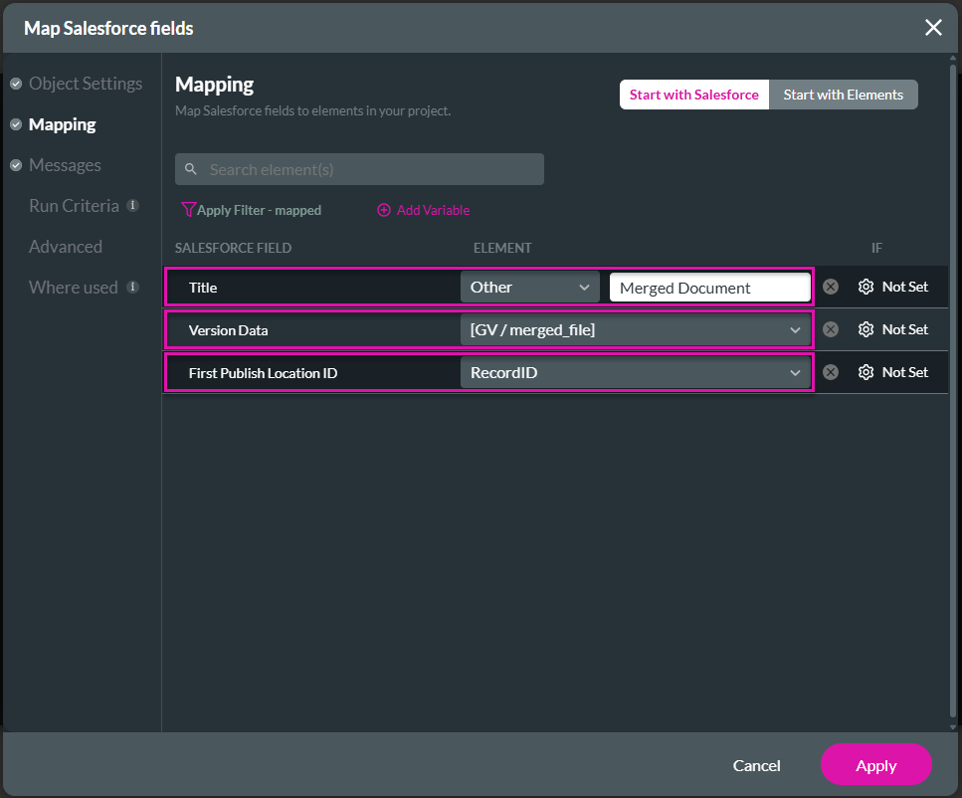962x798 pixels.
Task: Click Apply Filter - mapped link
Action: 259,210
